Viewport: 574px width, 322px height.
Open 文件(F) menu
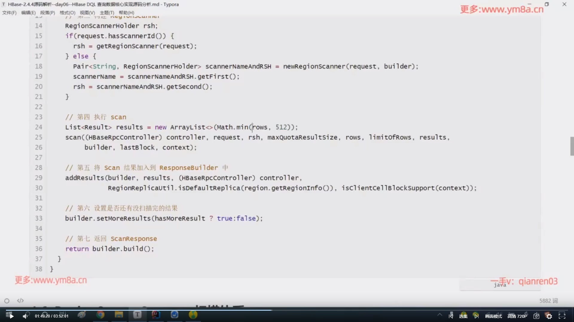9,13
